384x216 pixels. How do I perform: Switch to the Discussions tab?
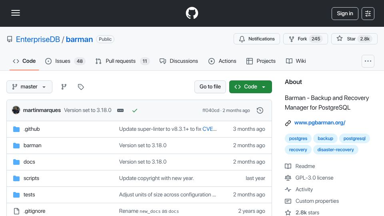coord(178,61)
